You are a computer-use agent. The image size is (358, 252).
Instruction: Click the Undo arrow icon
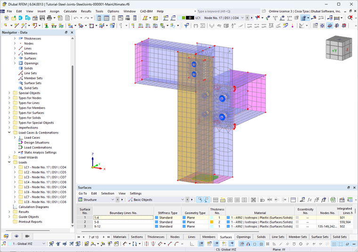[x=76, y=18]
